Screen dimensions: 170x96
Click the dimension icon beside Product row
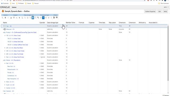(x=5, y=33)
